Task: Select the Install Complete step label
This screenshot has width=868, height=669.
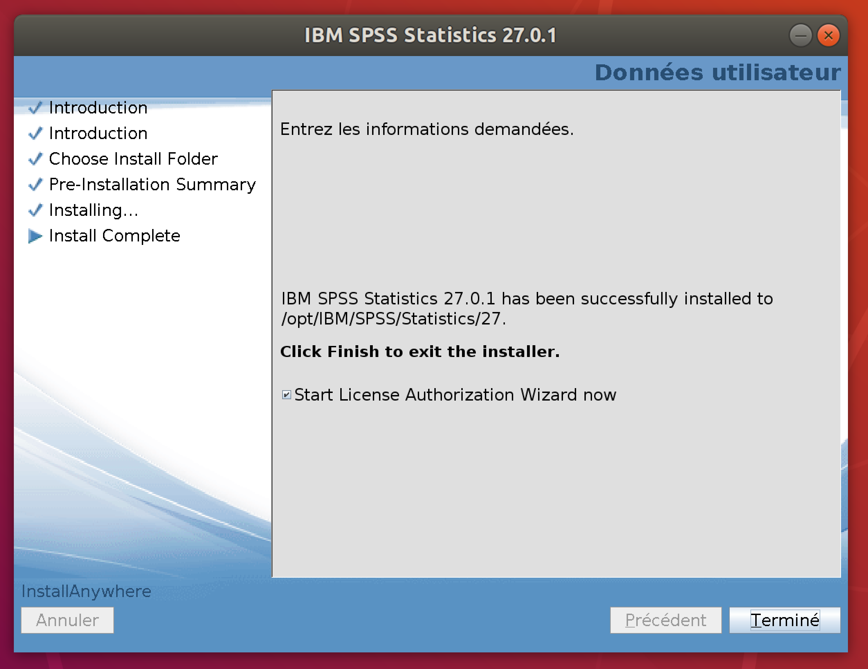Action: (114, 236)
